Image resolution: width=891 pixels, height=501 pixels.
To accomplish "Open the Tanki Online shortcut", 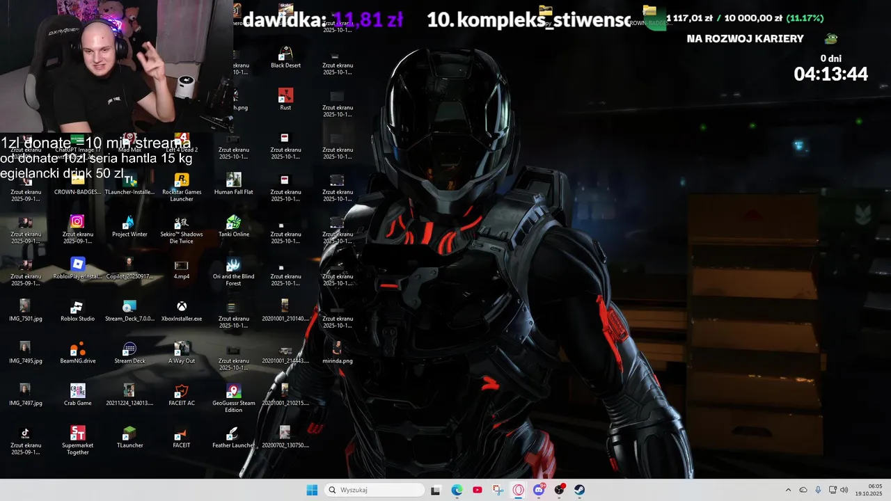I will pyautogui.click(x=234, y=227).
